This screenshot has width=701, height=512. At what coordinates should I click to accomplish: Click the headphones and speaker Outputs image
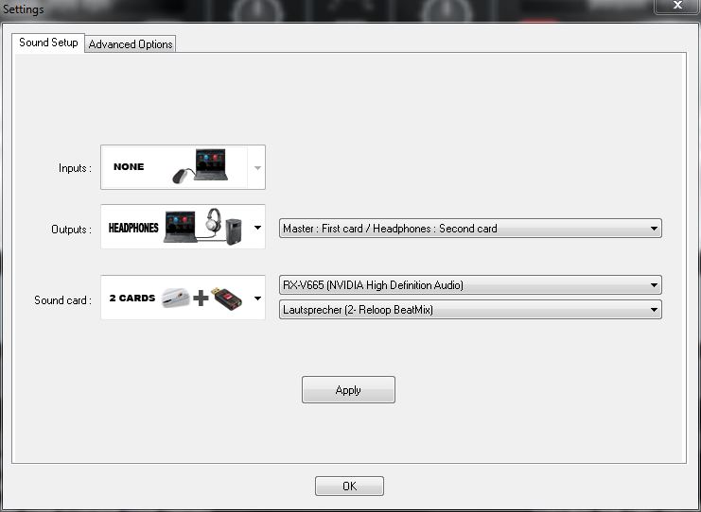click(x=203, y=227)
